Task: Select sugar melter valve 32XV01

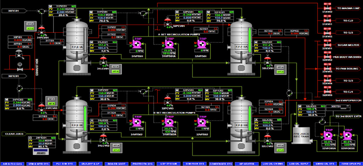Action: pyautogui.click(x=328, y=43)
